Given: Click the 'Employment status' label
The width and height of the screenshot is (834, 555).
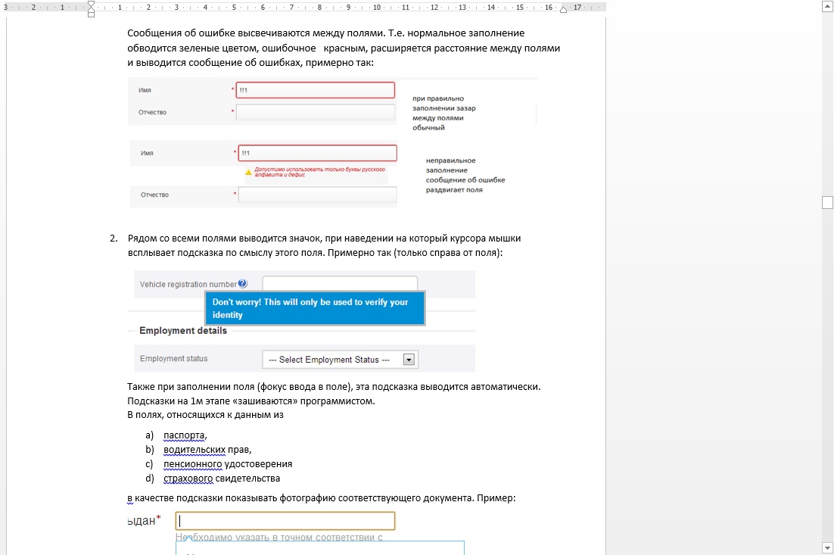Looking at the screenshot, I should tap(173, 359).
